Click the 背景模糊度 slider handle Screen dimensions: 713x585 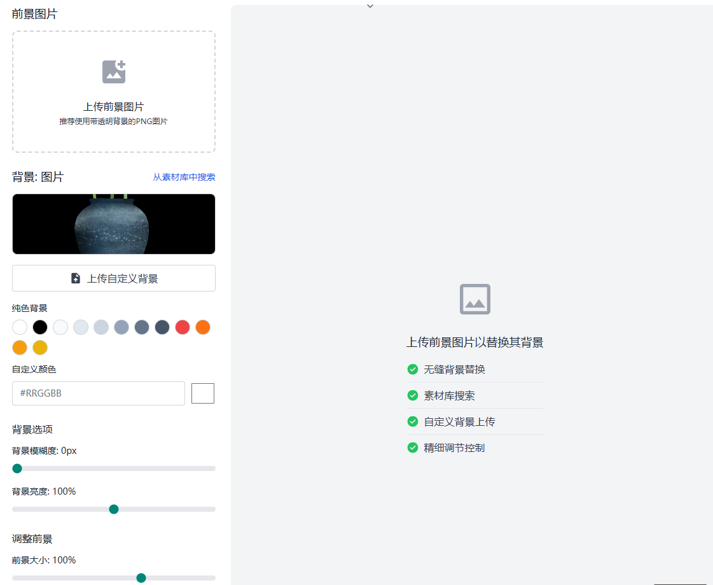(17, 468)
